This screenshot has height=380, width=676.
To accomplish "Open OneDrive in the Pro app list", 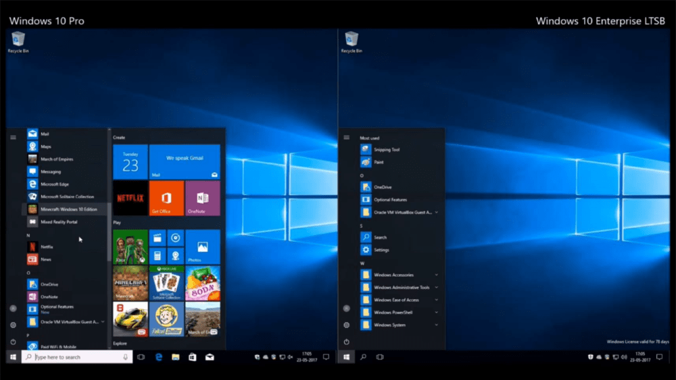I will [65, 284].
